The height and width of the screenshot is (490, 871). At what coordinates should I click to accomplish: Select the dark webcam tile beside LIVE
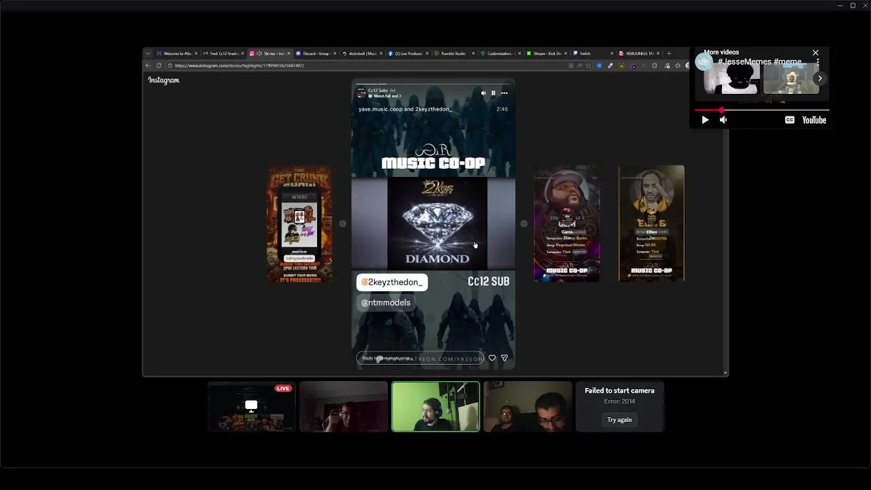[x=344, y=406]
